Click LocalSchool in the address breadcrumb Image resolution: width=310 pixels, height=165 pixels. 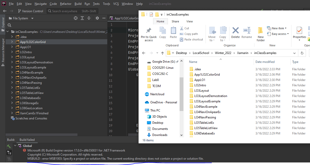click(201, 53)
